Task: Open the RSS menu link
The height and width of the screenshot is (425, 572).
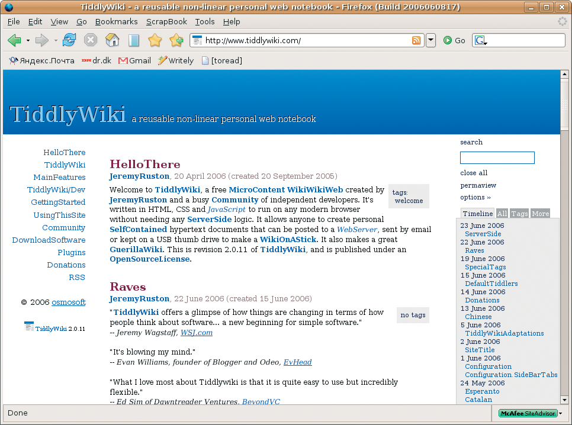Action: [x=76, y=277]
